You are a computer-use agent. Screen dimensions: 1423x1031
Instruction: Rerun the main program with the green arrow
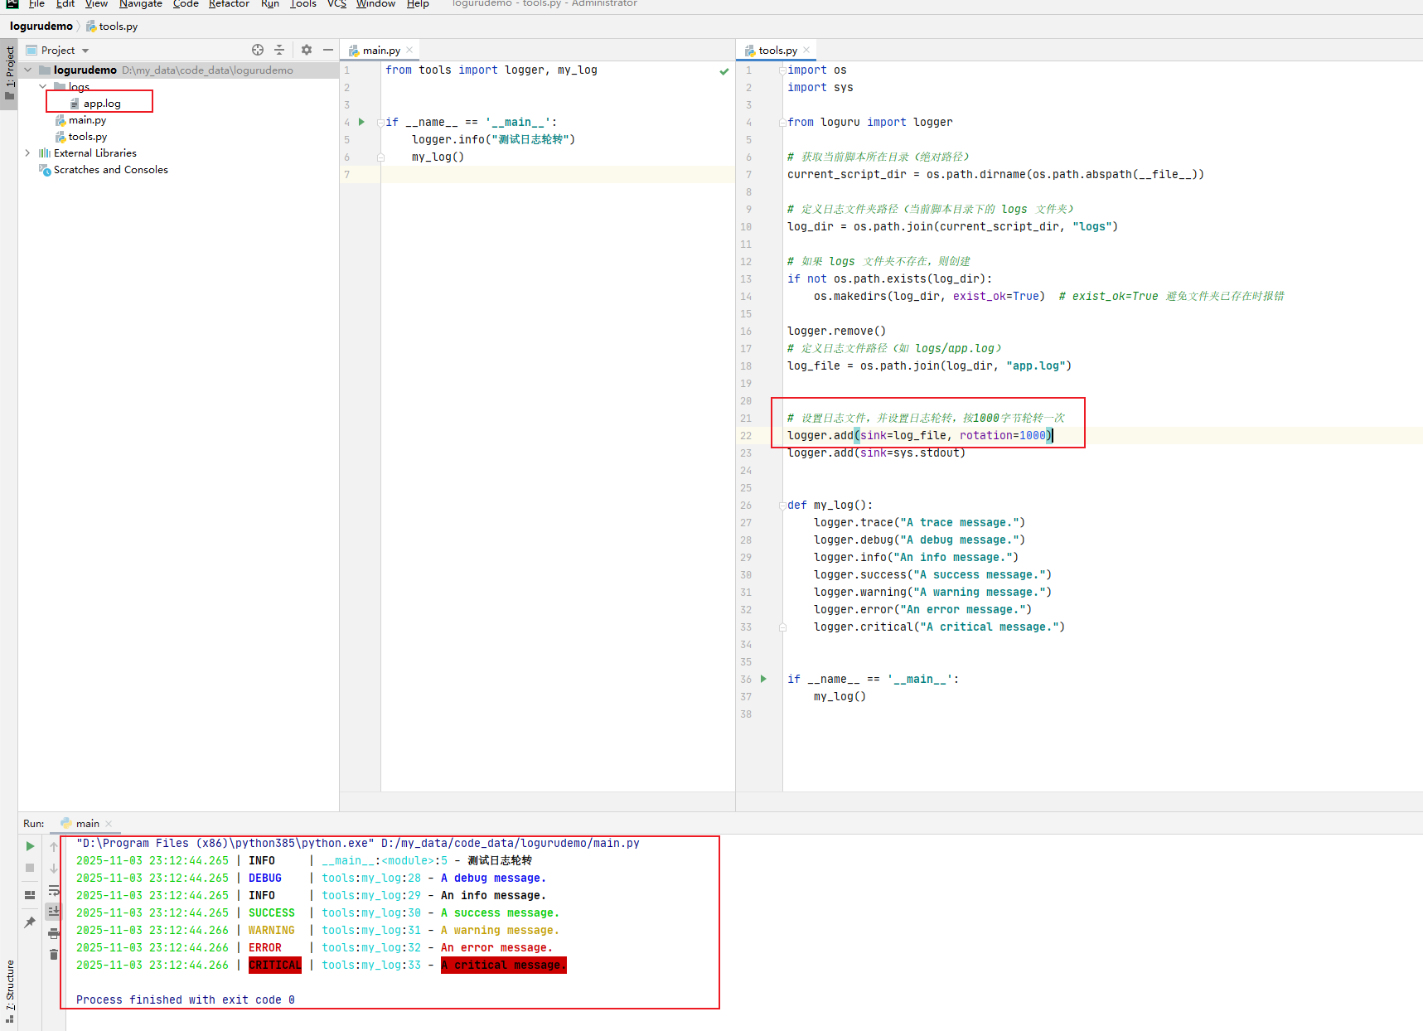click(29, 845)
